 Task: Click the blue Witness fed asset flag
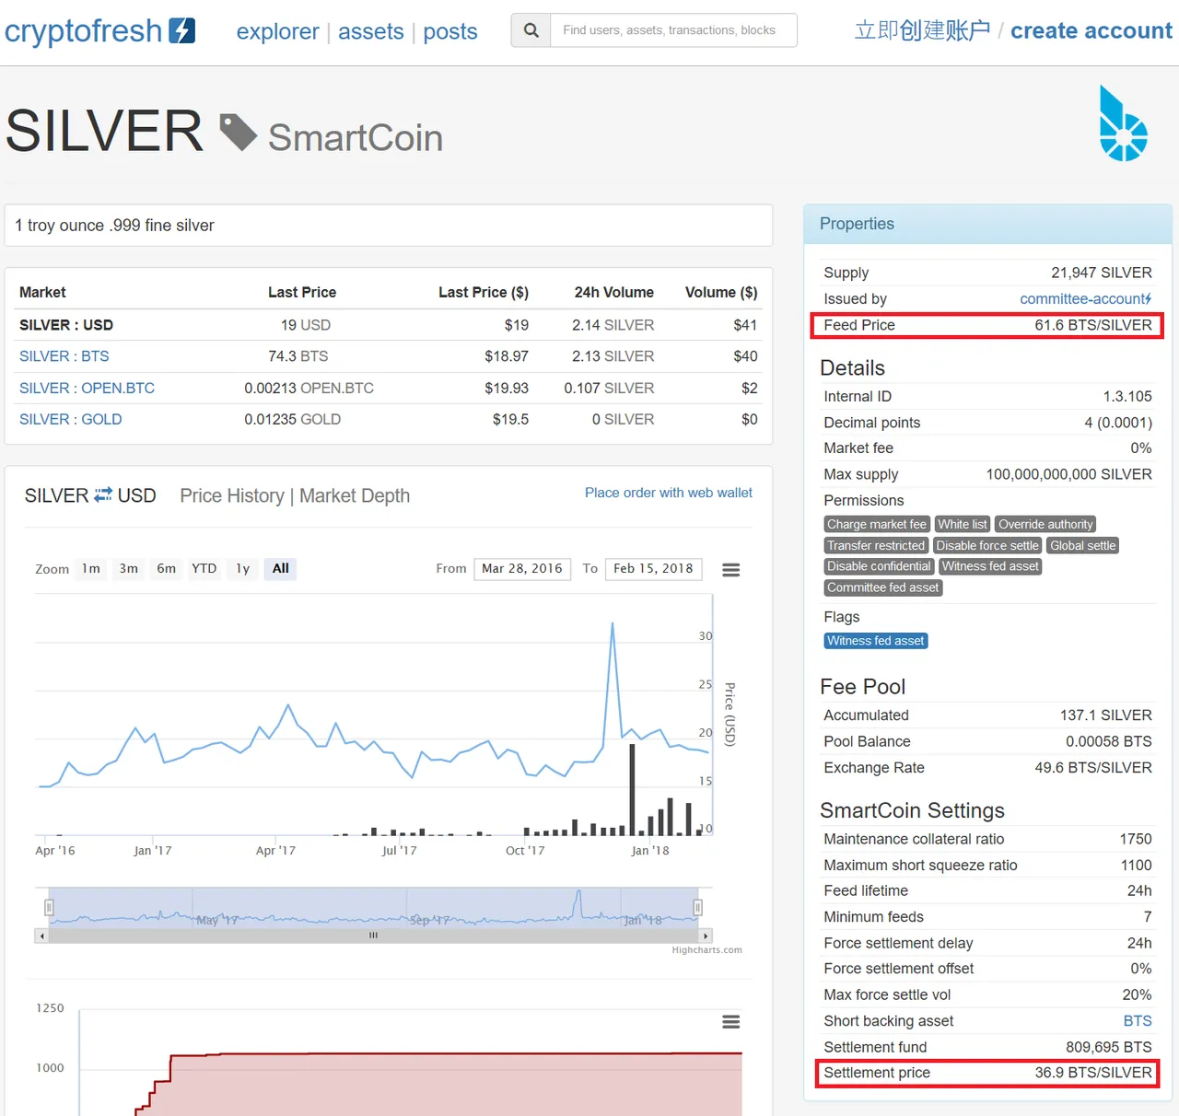click(876, 642)
